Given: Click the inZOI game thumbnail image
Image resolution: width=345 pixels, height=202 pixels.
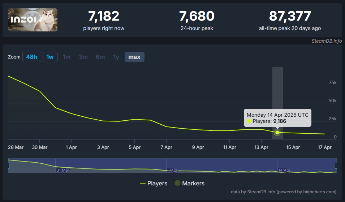Looking at the screenshot, I should click(33, 20).
